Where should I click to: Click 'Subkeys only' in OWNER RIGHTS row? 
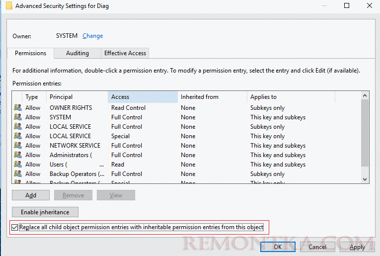tap(267, 108)
